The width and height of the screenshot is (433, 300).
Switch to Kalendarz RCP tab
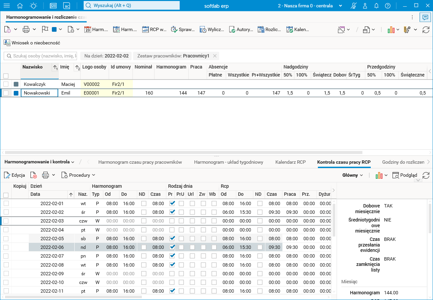pyautogui.click(x=290, y=162)
